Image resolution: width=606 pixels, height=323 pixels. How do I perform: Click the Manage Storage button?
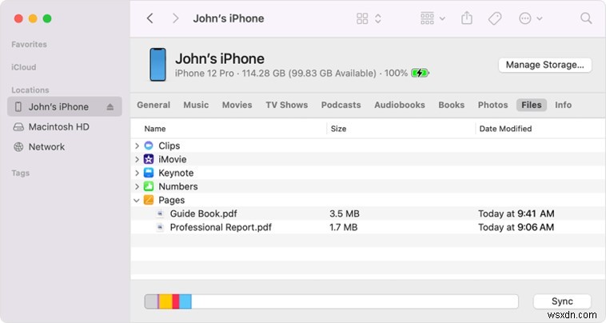pyautogui.click(x=545, y=65)
